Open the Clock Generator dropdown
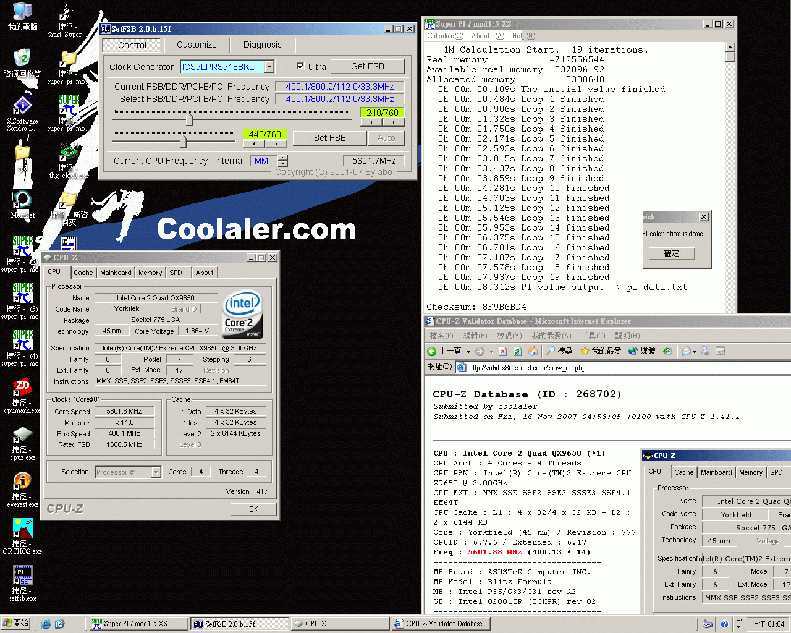The width and height of the screenshot is (791, 633). pyautogui.click(x=269, y=67)
